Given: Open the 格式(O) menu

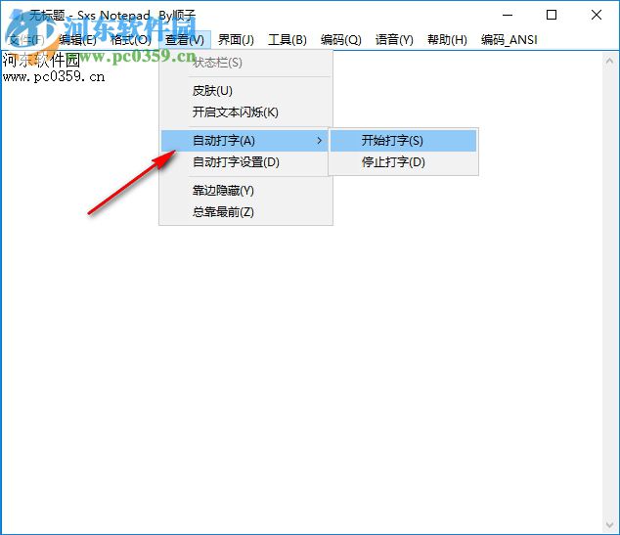Looking at the screenshot, I should 130,39.
